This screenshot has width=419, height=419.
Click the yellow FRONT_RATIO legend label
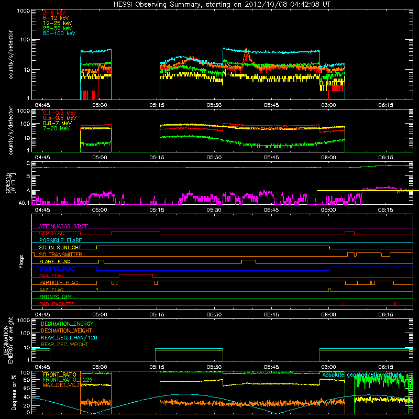(x=60, y=374)
